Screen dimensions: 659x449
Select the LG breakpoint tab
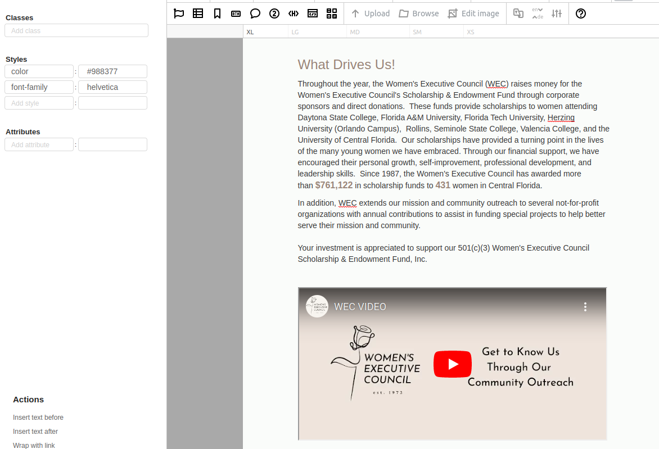[295, 32]
